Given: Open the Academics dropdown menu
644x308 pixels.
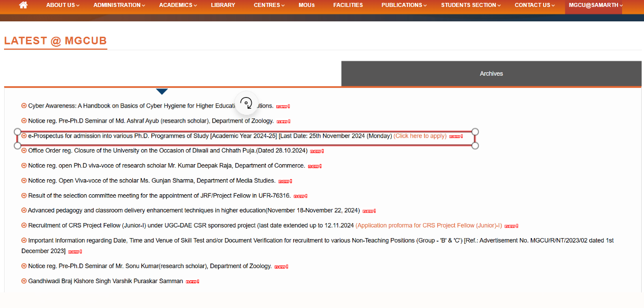Looking at the screenshot, I should (178, 5).
